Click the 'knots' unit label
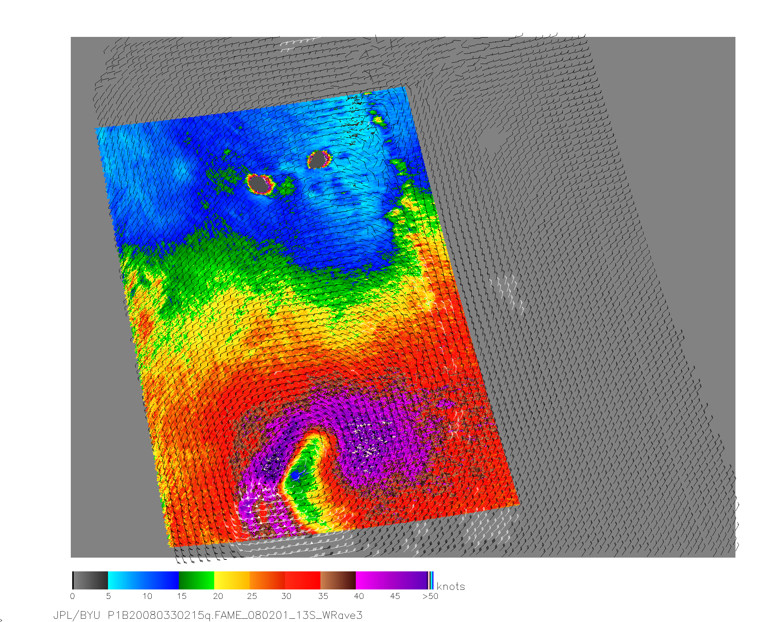The height and width of the screenshot is (622, 773). coord(450,586)
